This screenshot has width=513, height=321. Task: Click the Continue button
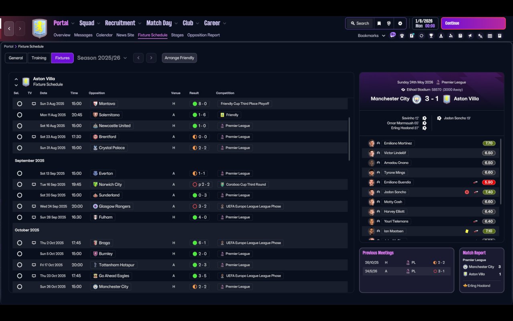click(x=473, y=23)
